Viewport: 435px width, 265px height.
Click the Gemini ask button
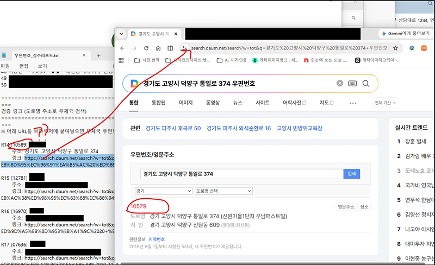406,34
